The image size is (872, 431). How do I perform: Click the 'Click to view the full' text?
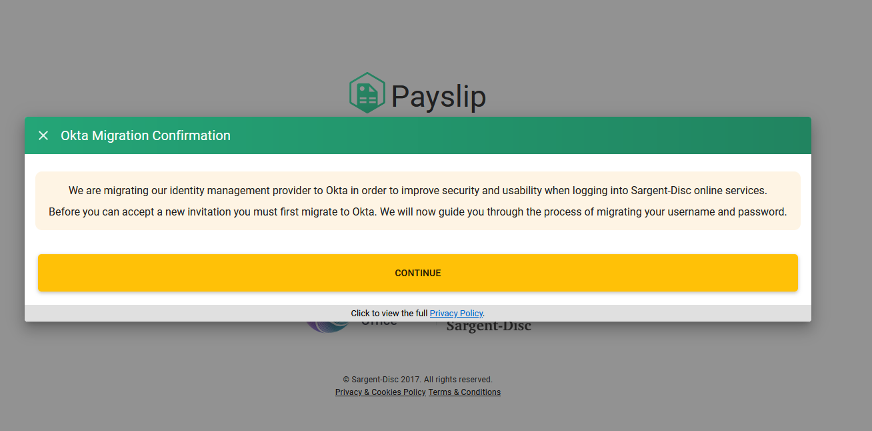click(390, 314)
